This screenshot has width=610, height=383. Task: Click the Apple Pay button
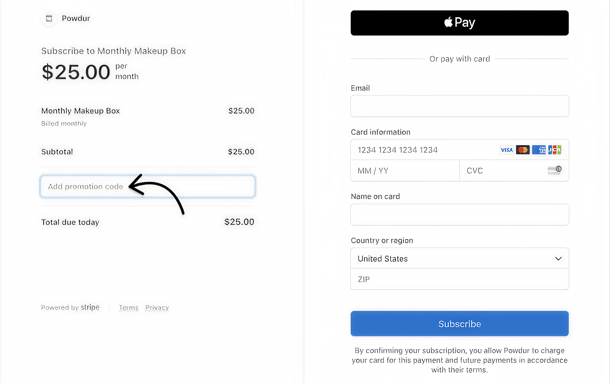(460, 22)
